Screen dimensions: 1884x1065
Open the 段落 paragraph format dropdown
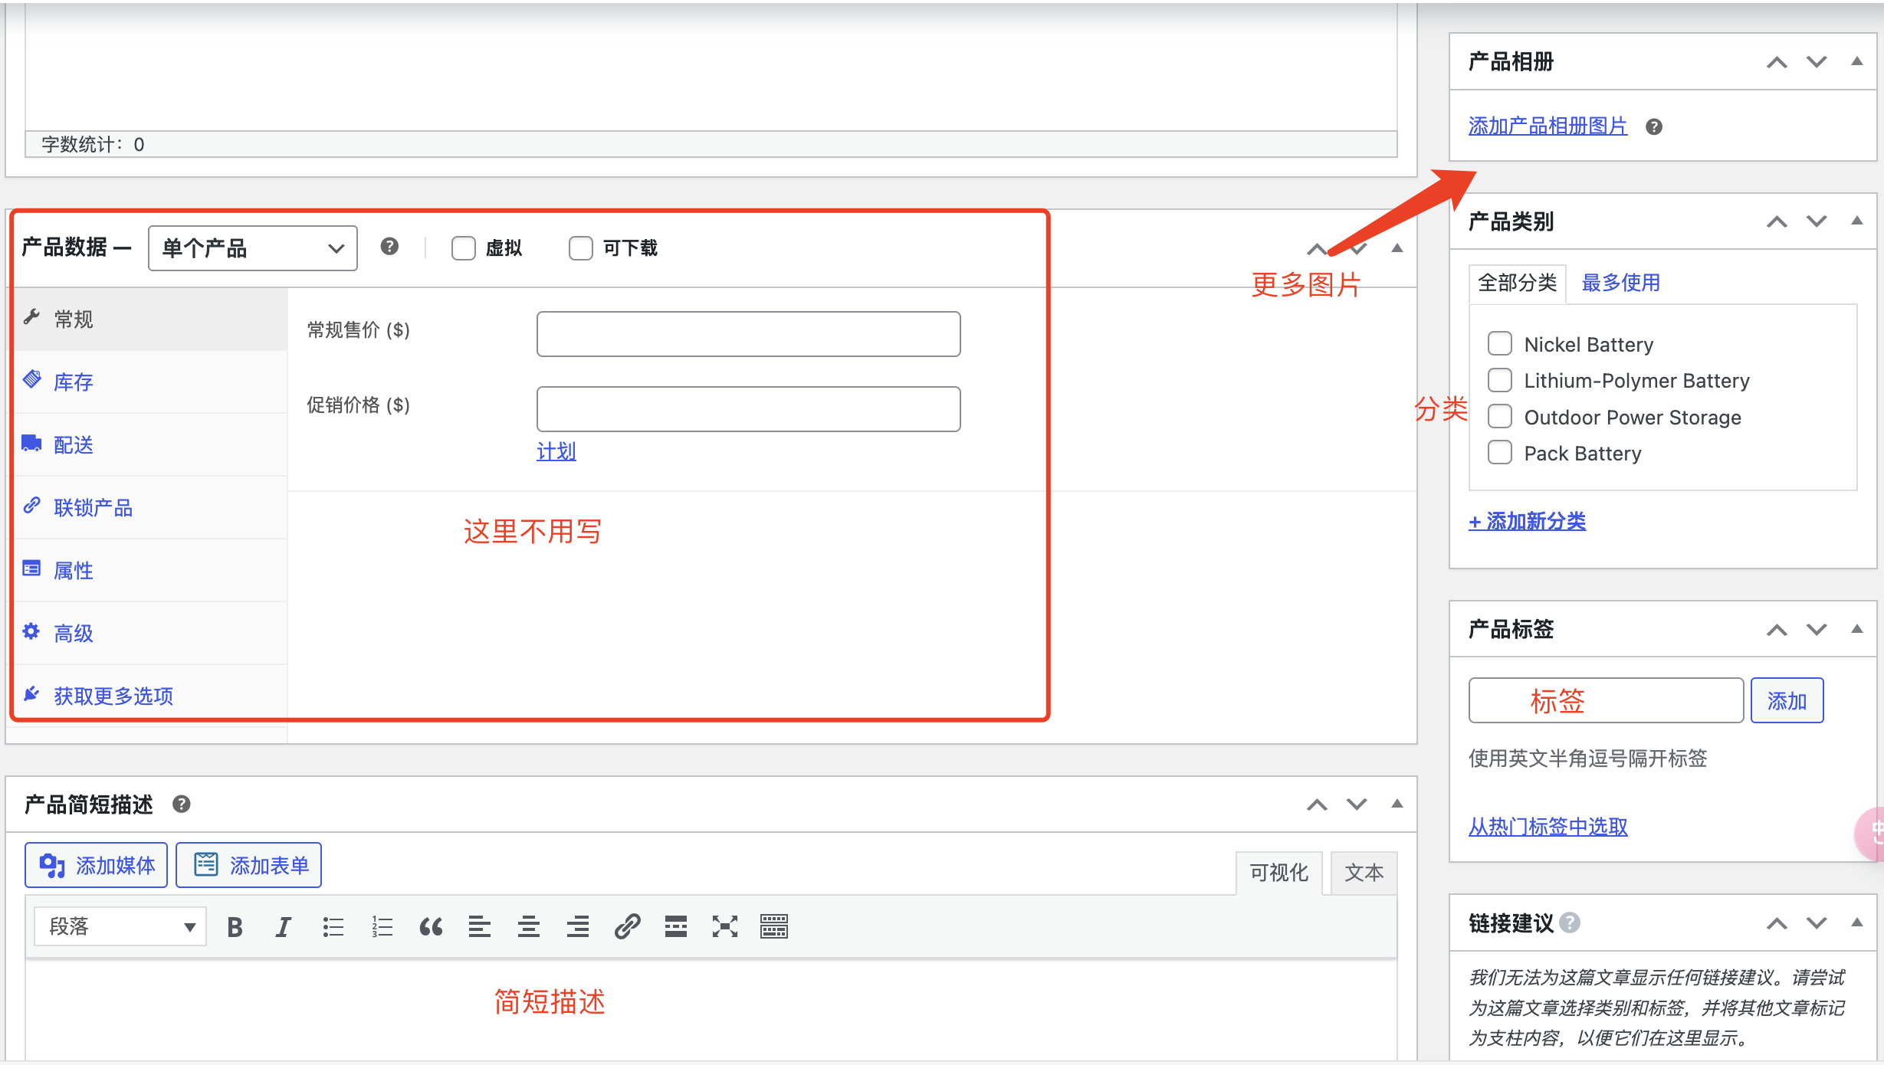(120, 927)
